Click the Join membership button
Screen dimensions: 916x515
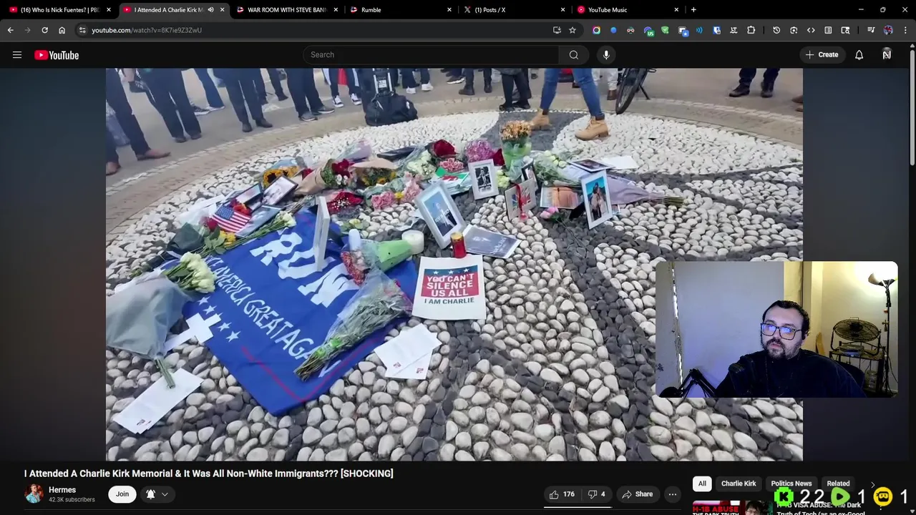click(x=122, y=494)
